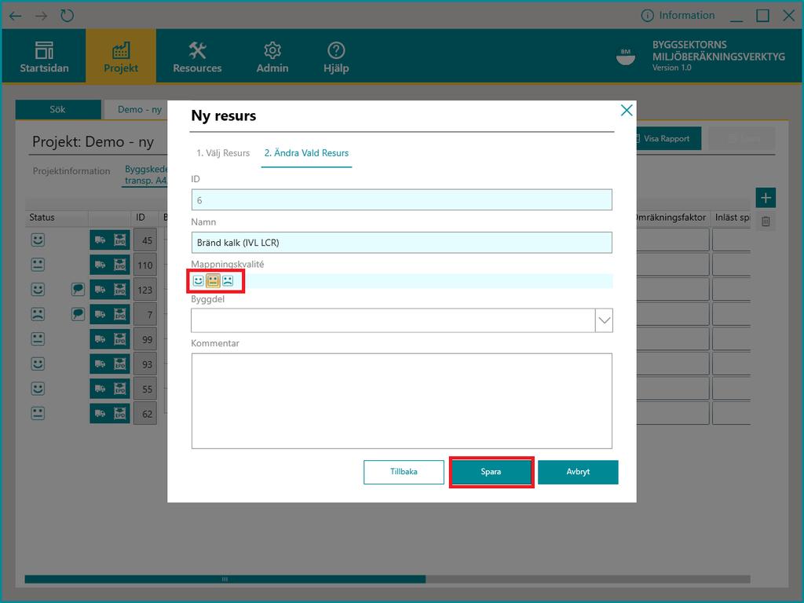Click into the Kommentar text area
The height and width of the screenshot is (603, 804).
point(401,401)
